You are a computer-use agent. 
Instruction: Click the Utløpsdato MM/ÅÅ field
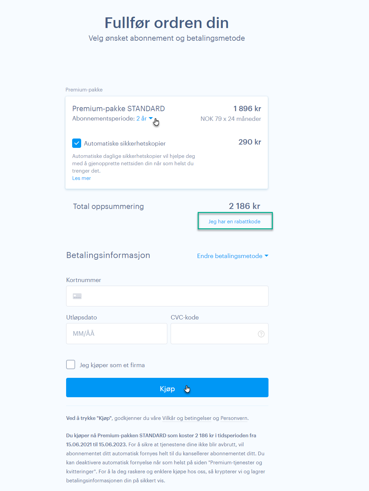pos(117,333)
